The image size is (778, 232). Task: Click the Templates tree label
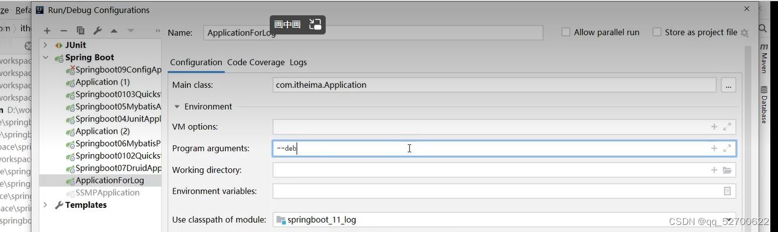pos(86,205)
